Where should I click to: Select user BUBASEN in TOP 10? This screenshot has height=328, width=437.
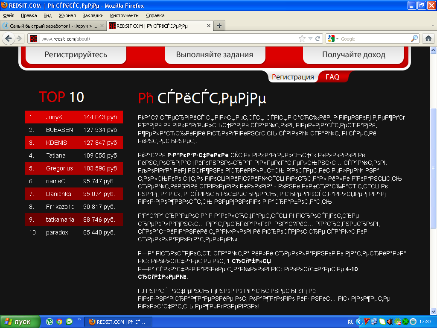[x=59, y=130]
